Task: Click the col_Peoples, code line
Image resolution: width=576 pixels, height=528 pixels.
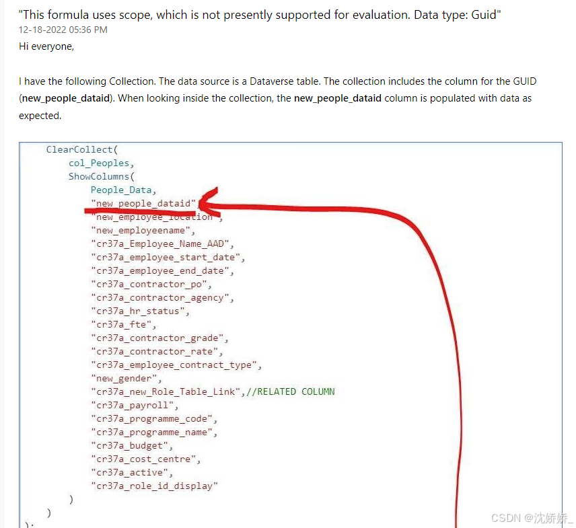Action: coord(102,163)
